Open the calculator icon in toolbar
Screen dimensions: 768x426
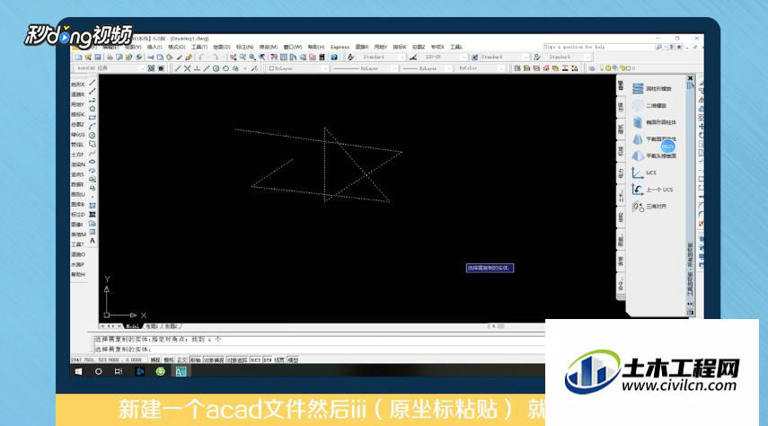[322, 58]
